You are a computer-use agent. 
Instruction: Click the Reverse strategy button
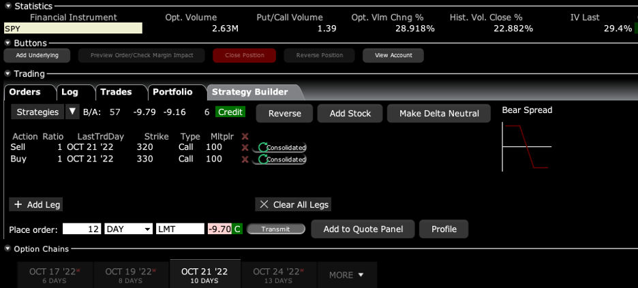(x=284, y=113)
